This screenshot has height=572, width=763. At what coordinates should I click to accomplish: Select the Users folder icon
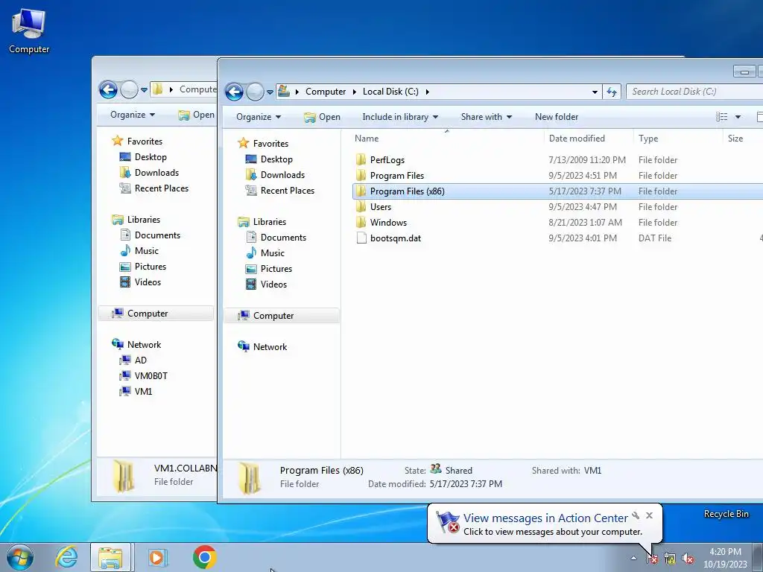[x=361, y=207]
